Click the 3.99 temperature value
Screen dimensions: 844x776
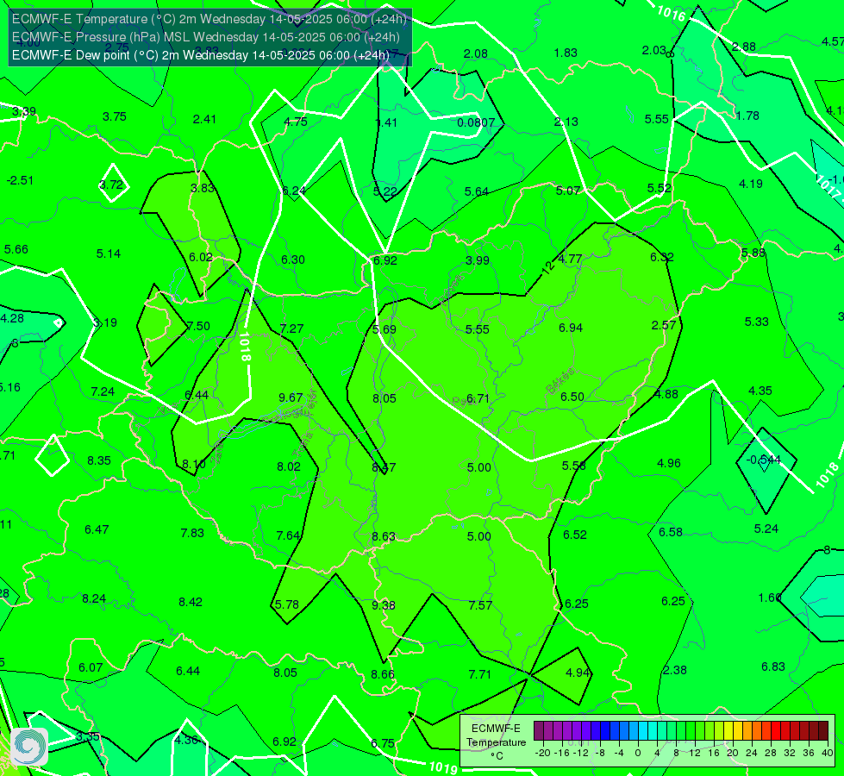tap(478, 260)
